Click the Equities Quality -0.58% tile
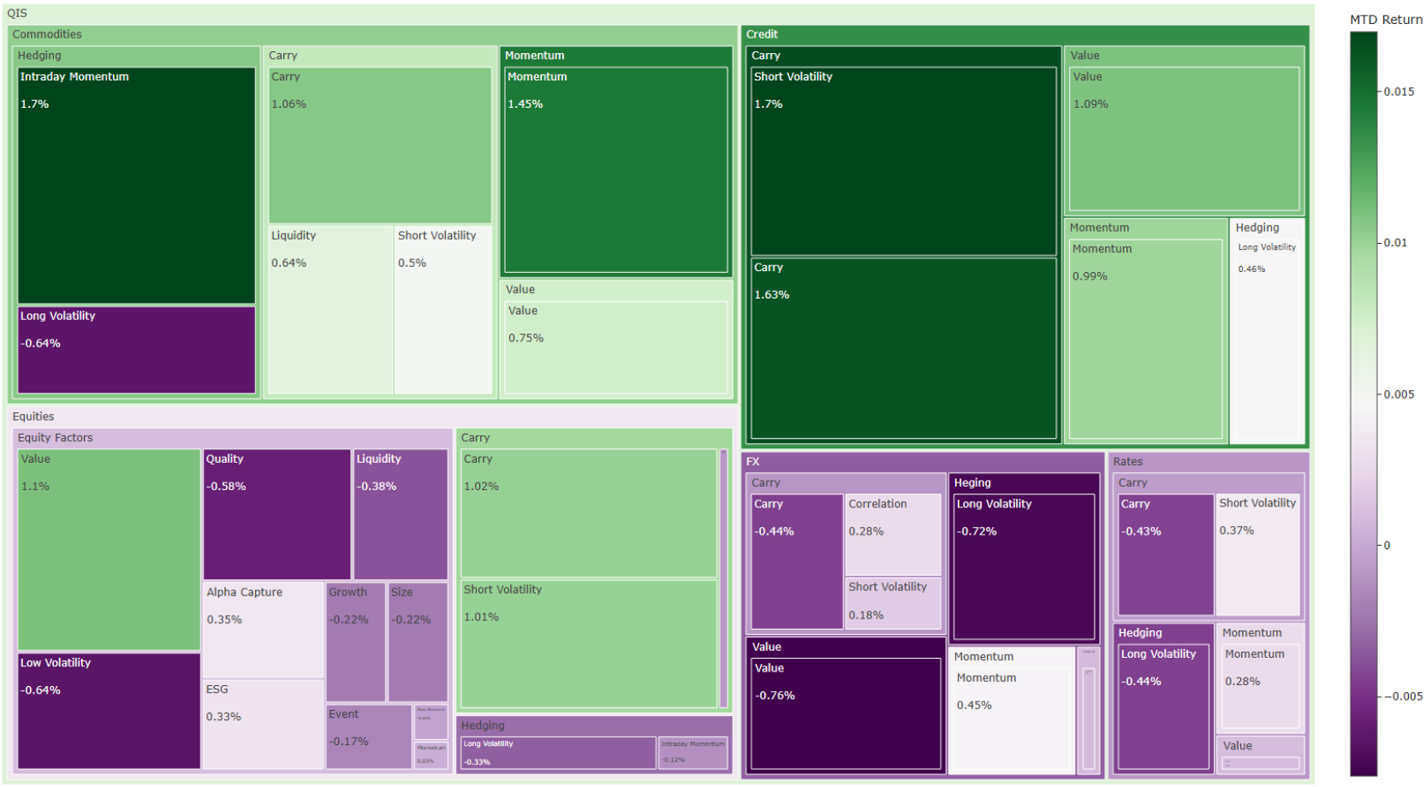Image resolution: width=1426 pixels, height=787 pixels. pyautogui.click(x=276, y=514)
